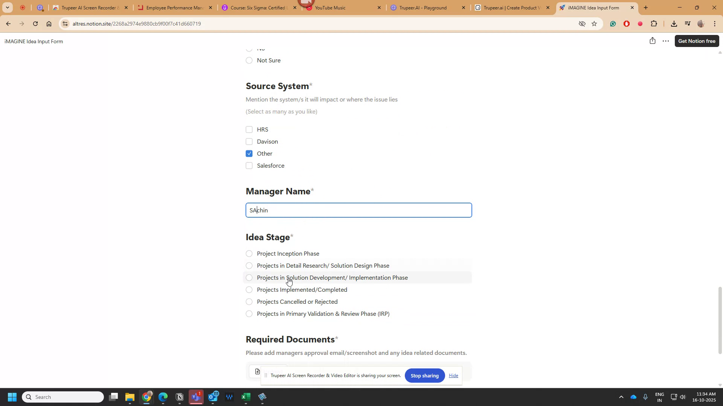
Task: Open the Grammarly extension
Action: coord(613,23)
